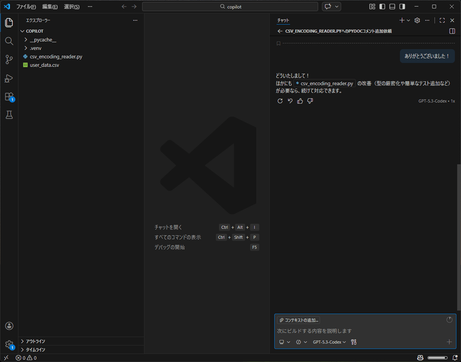The image size is (461, 362).
Task: Open csv_encoding_reader.py in the explorer
Action: [56, 56]
